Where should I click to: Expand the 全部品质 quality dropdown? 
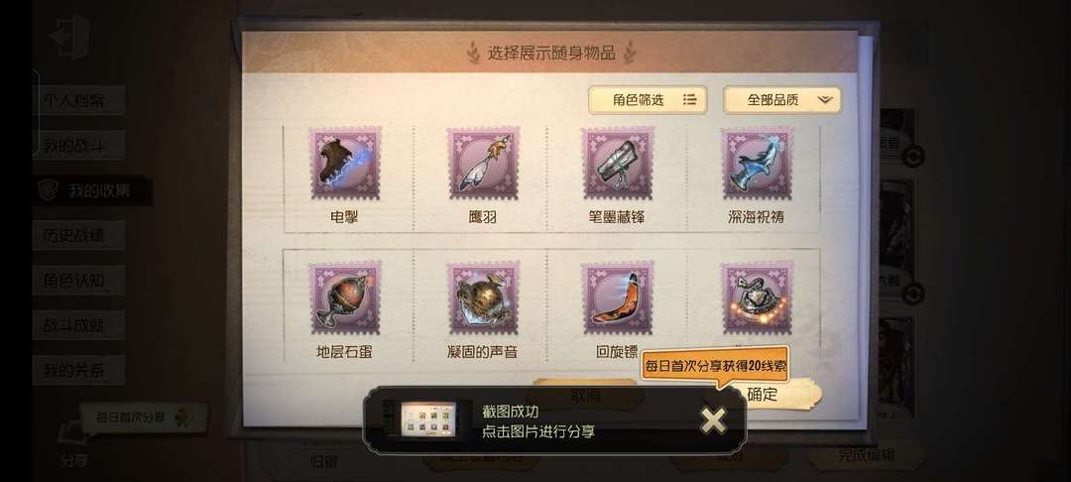[782, 100]
